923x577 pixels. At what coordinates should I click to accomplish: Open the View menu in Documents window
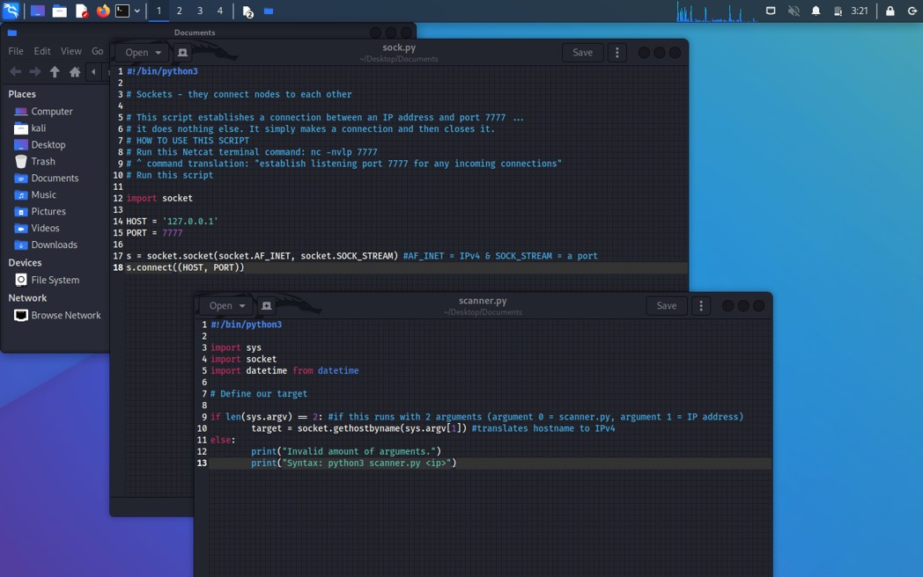(x=71, y=51)
